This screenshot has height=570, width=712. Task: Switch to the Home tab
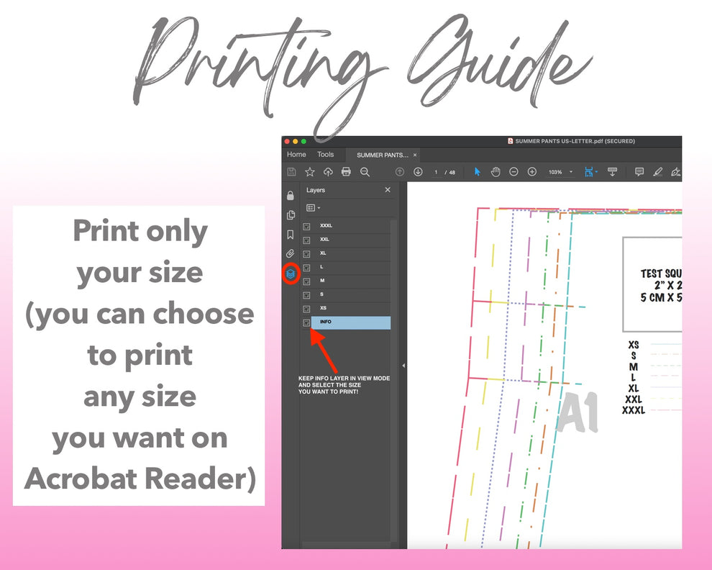tap(296, 155)
